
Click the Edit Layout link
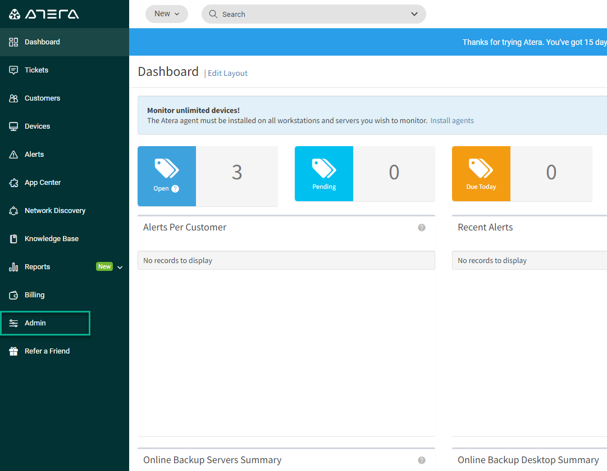[227, 73]
